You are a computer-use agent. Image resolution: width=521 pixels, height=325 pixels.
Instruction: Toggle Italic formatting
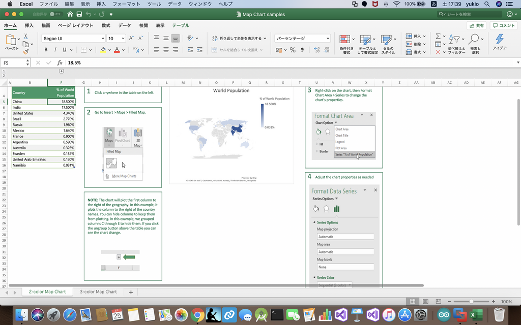(x=55, y=50)
